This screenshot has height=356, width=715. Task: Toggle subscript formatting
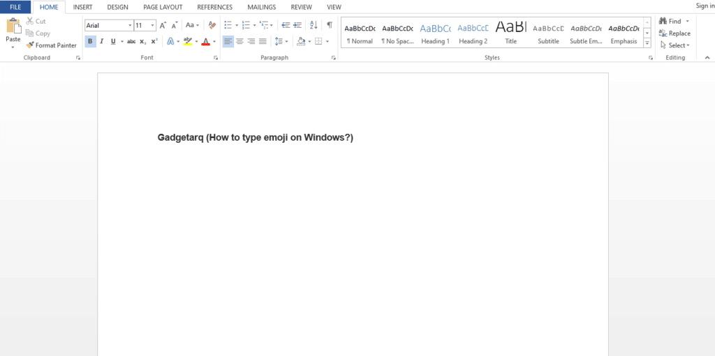[142, 41]
